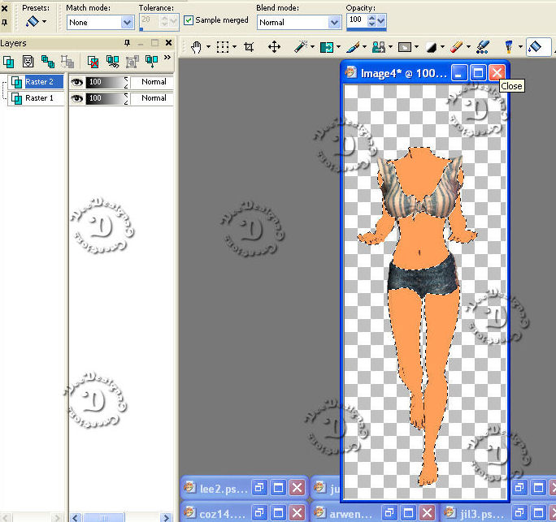The width and height of the screenshot is (556, 522).
Task: Toggle visibility of Raster 1 layer
Action: 77,98
